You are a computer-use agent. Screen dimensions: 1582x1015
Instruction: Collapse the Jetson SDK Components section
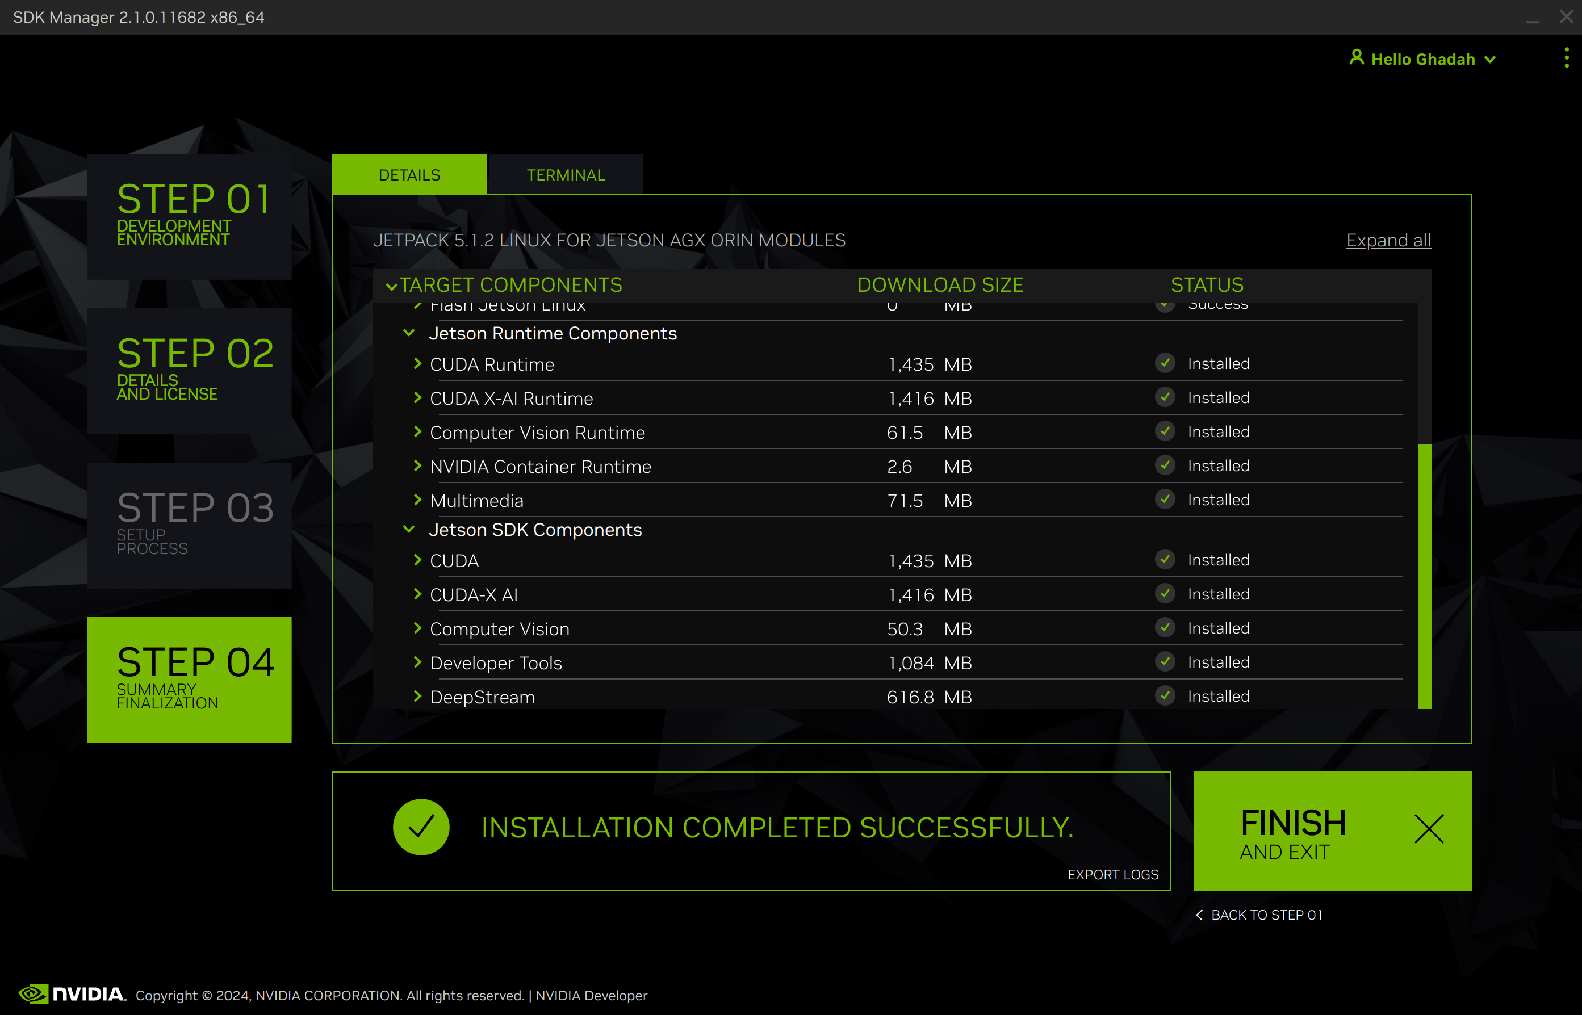(x=410, y=529)
